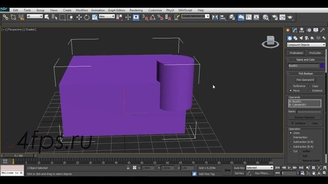
Task: Open the Create menu
Action: click(67, 10)
